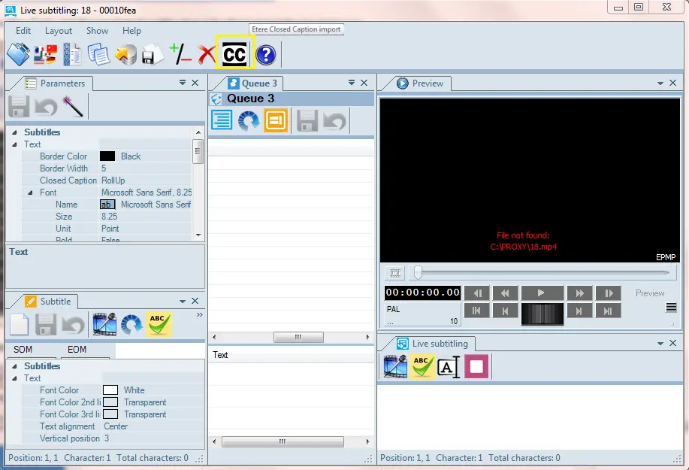This screenshot has height=470, width=689.
Task: Click the blue refresh icon in Queue 3
Action: [249, 120]
